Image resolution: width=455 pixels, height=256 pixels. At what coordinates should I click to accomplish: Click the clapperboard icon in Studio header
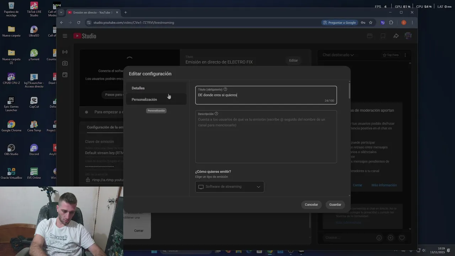coord(370,36)
